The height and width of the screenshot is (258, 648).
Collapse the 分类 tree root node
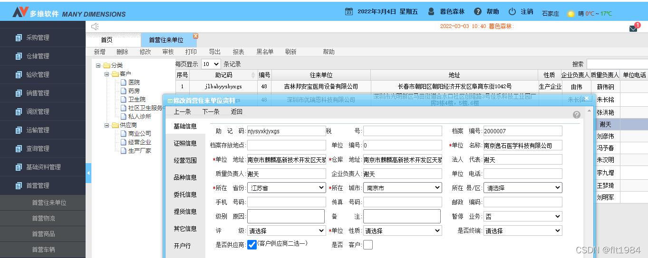click(x=98, y=65)
